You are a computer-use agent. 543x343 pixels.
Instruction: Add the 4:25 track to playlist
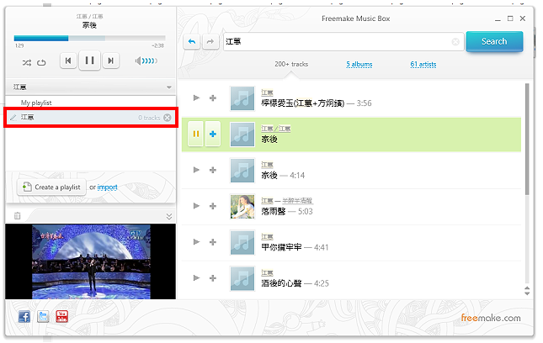pyautogui.click(x=213, y=278)
